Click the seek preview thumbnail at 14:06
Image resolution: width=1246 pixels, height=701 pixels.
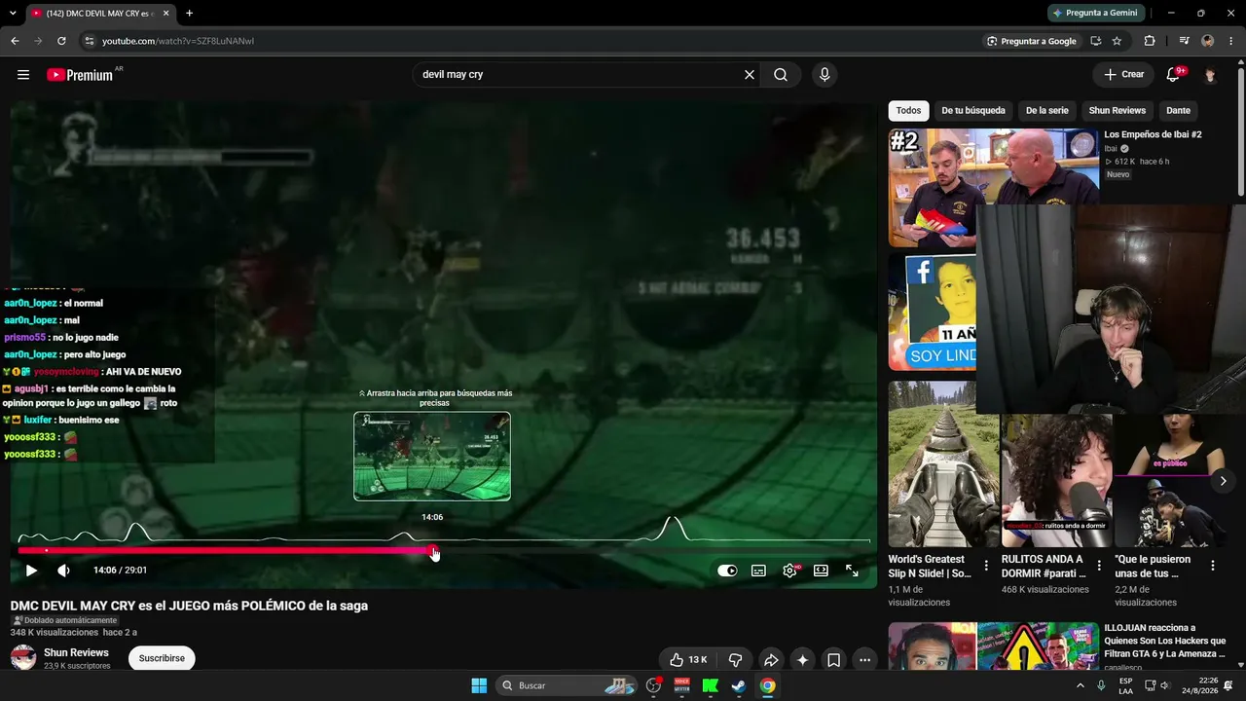tap(432, 457)
